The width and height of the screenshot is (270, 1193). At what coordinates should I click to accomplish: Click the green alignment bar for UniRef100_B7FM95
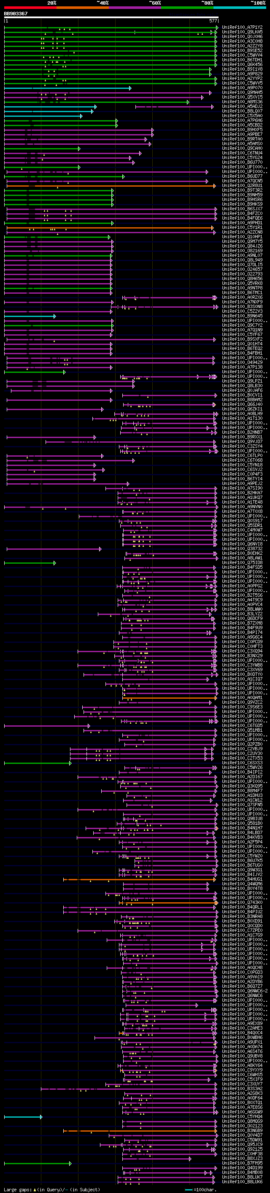click(38, 1163)
